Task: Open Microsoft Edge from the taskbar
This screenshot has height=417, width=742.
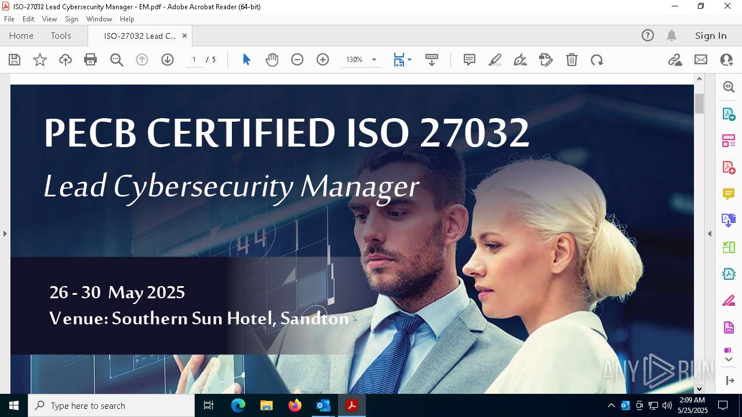Action: click(238, 405)
